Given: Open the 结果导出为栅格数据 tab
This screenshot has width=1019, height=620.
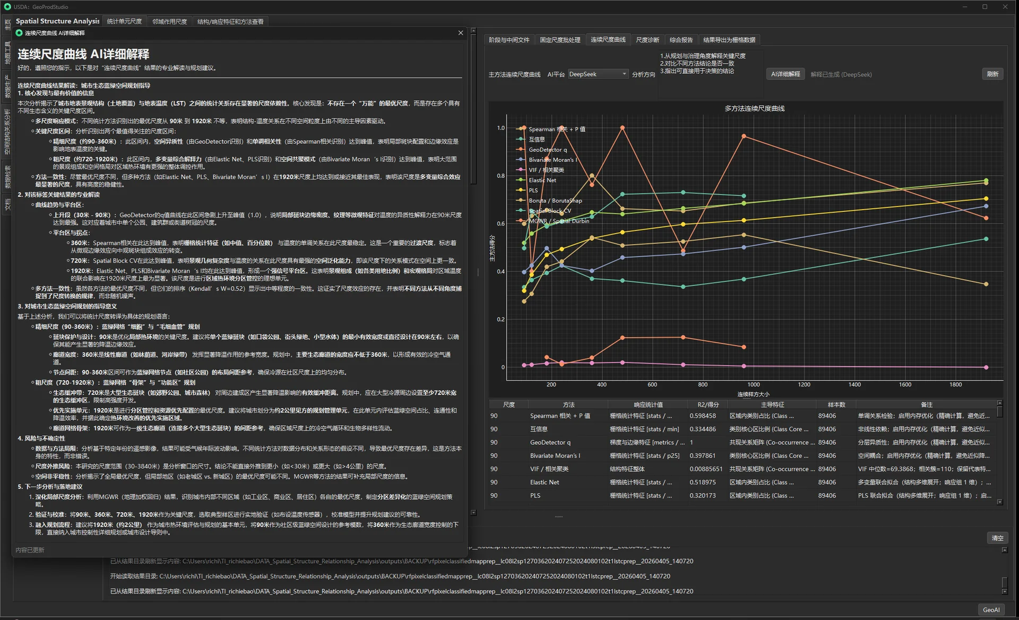Looking at the screenshot, I should pos(729,40).
